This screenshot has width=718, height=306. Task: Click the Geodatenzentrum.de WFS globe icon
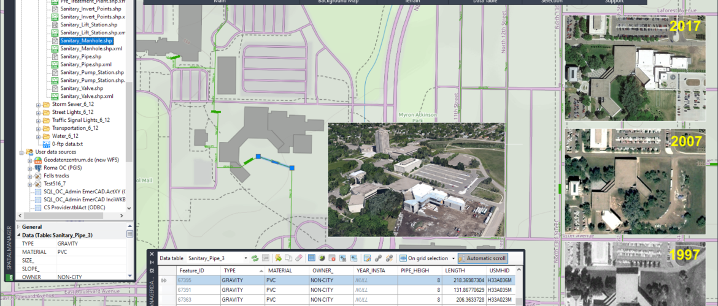click(39, 160)
